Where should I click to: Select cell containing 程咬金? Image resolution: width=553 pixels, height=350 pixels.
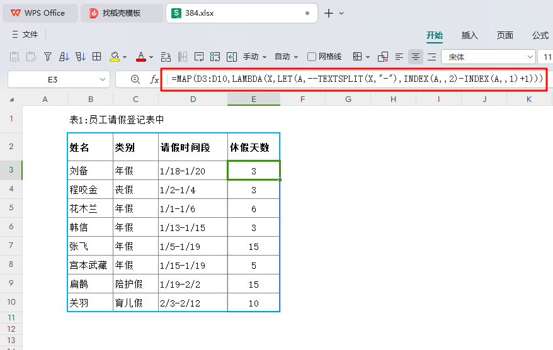pyautogui.click(x=90, y=189)
